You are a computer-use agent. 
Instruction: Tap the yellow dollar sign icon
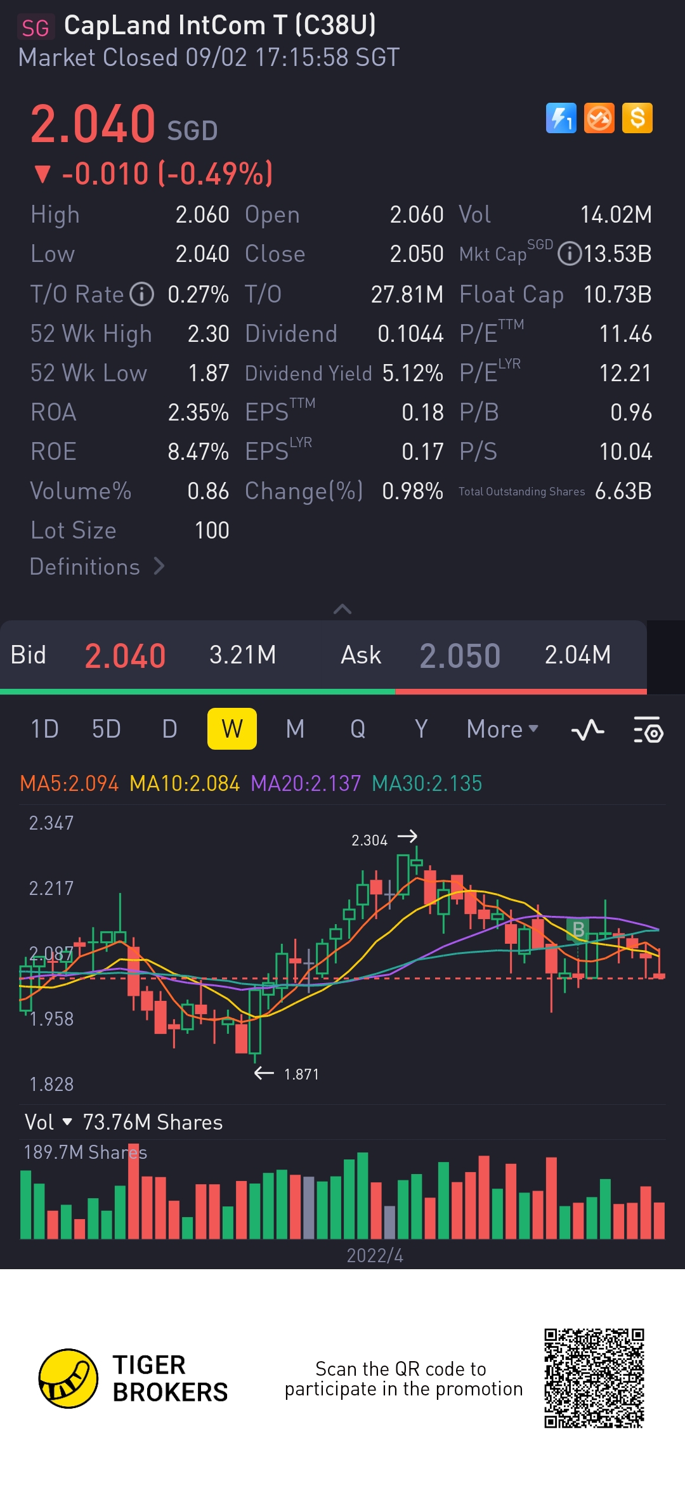(x=637, y=118)
